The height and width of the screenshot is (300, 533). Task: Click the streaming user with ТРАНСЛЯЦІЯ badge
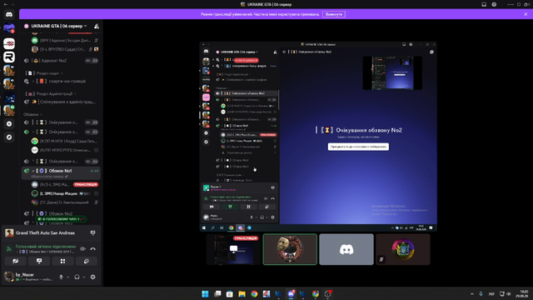click(x=65, y=185)
